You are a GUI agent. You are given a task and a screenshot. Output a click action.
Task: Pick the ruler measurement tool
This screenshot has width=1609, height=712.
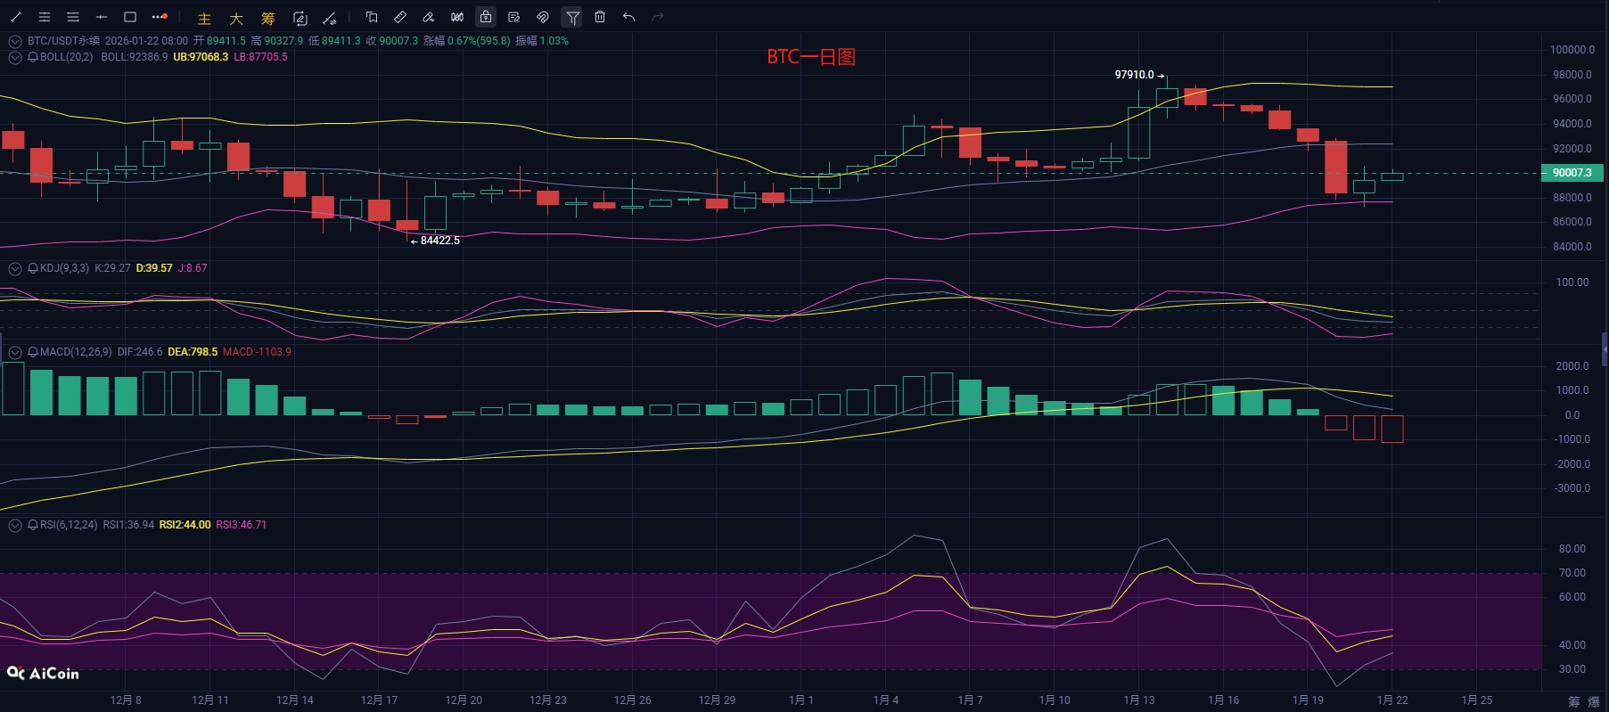point(400,17)
